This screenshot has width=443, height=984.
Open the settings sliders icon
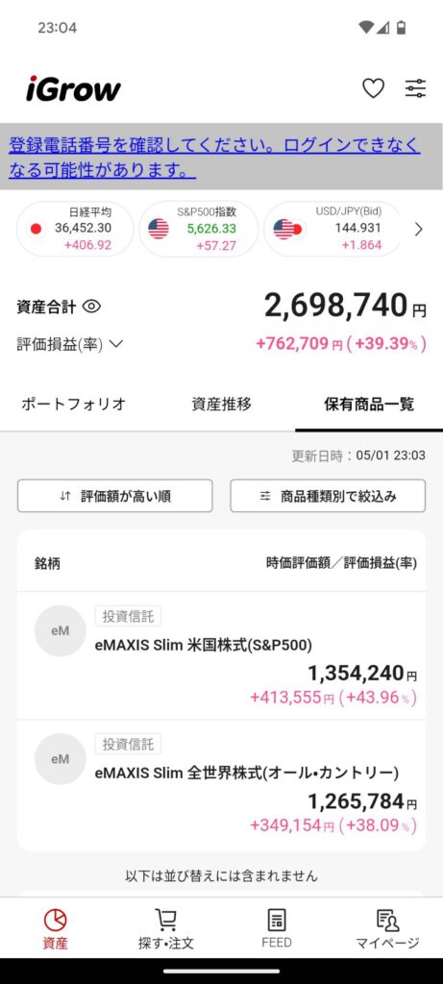415,88
